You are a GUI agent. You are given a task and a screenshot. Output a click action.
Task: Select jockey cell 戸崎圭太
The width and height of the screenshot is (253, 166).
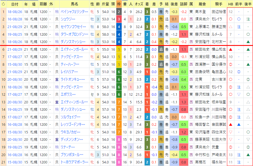click(219, 155)
